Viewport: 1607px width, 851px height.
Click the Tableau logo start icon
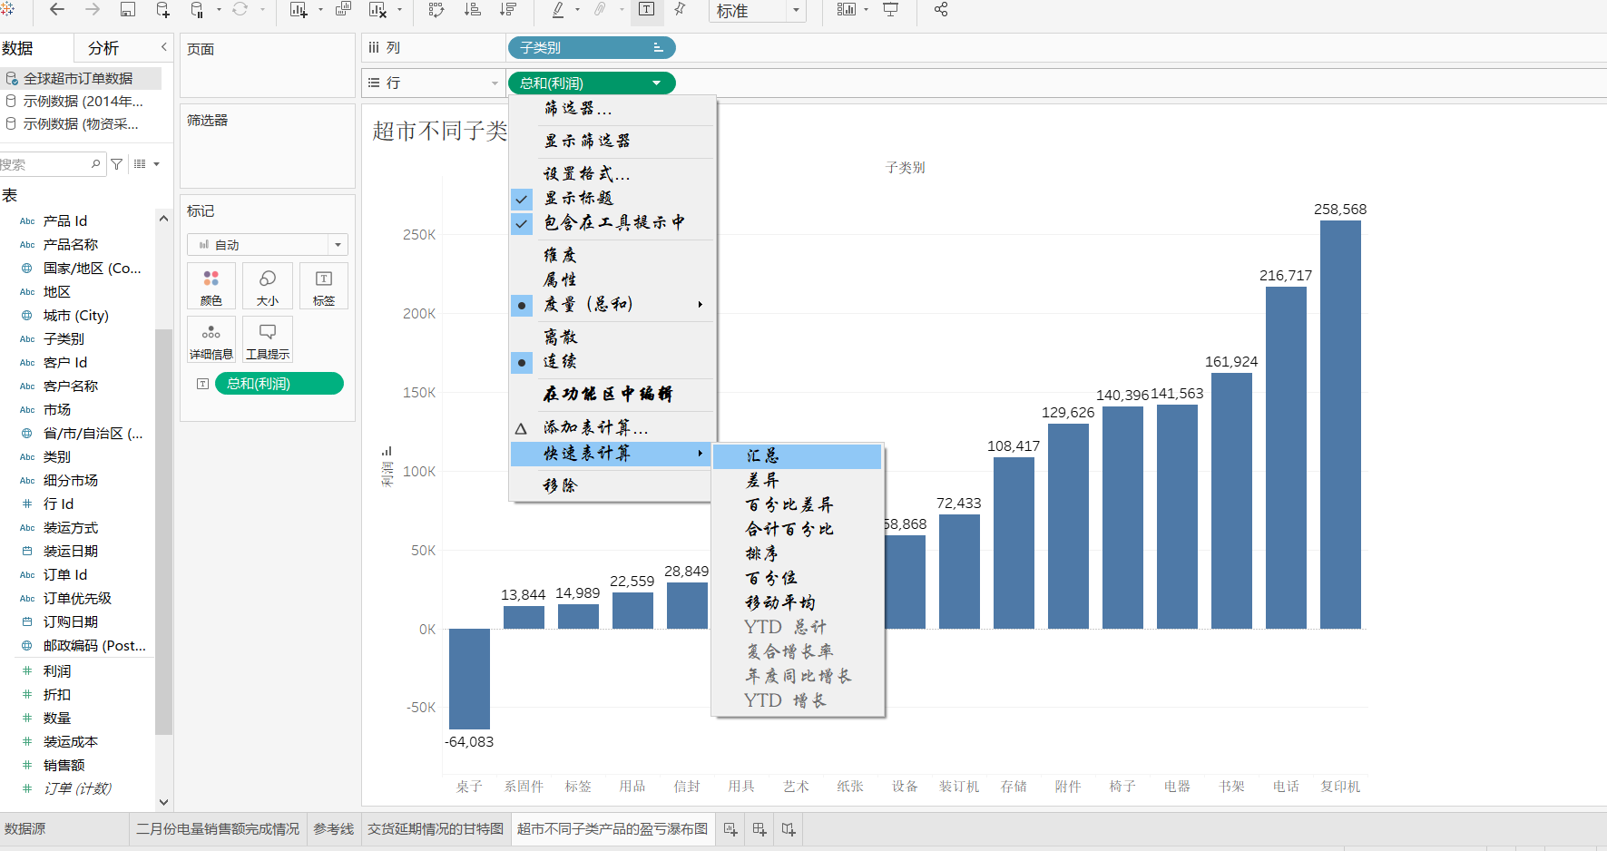coord(6,9)
